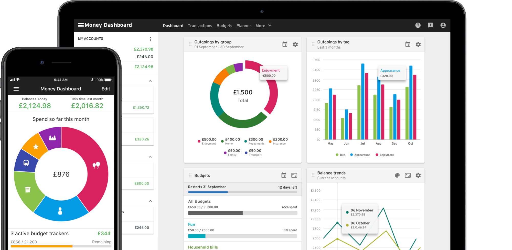This screenshot has height=250, width=512.
Task: Collapse account group above £246.00 card
Action: 150,201
